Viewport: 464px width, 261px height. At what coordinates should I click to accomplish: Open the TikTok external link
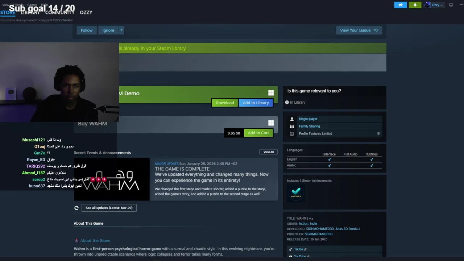coord(300,249)
